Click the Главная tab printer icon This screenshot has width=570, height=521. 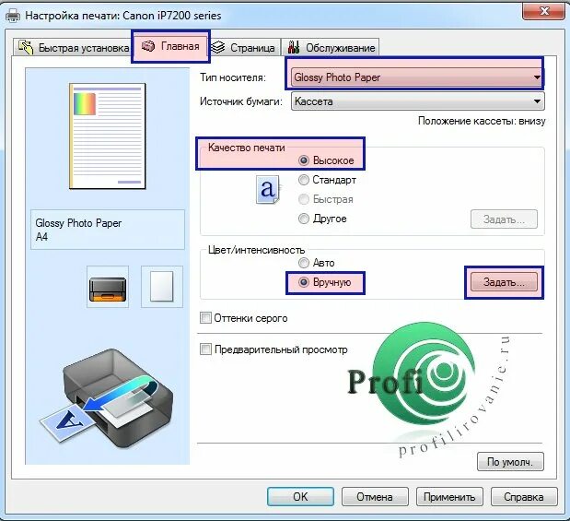click(x=148, y=46)
